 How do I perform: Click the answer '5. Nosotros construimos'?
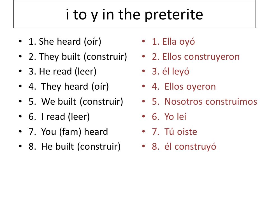(x=205, y=102)
